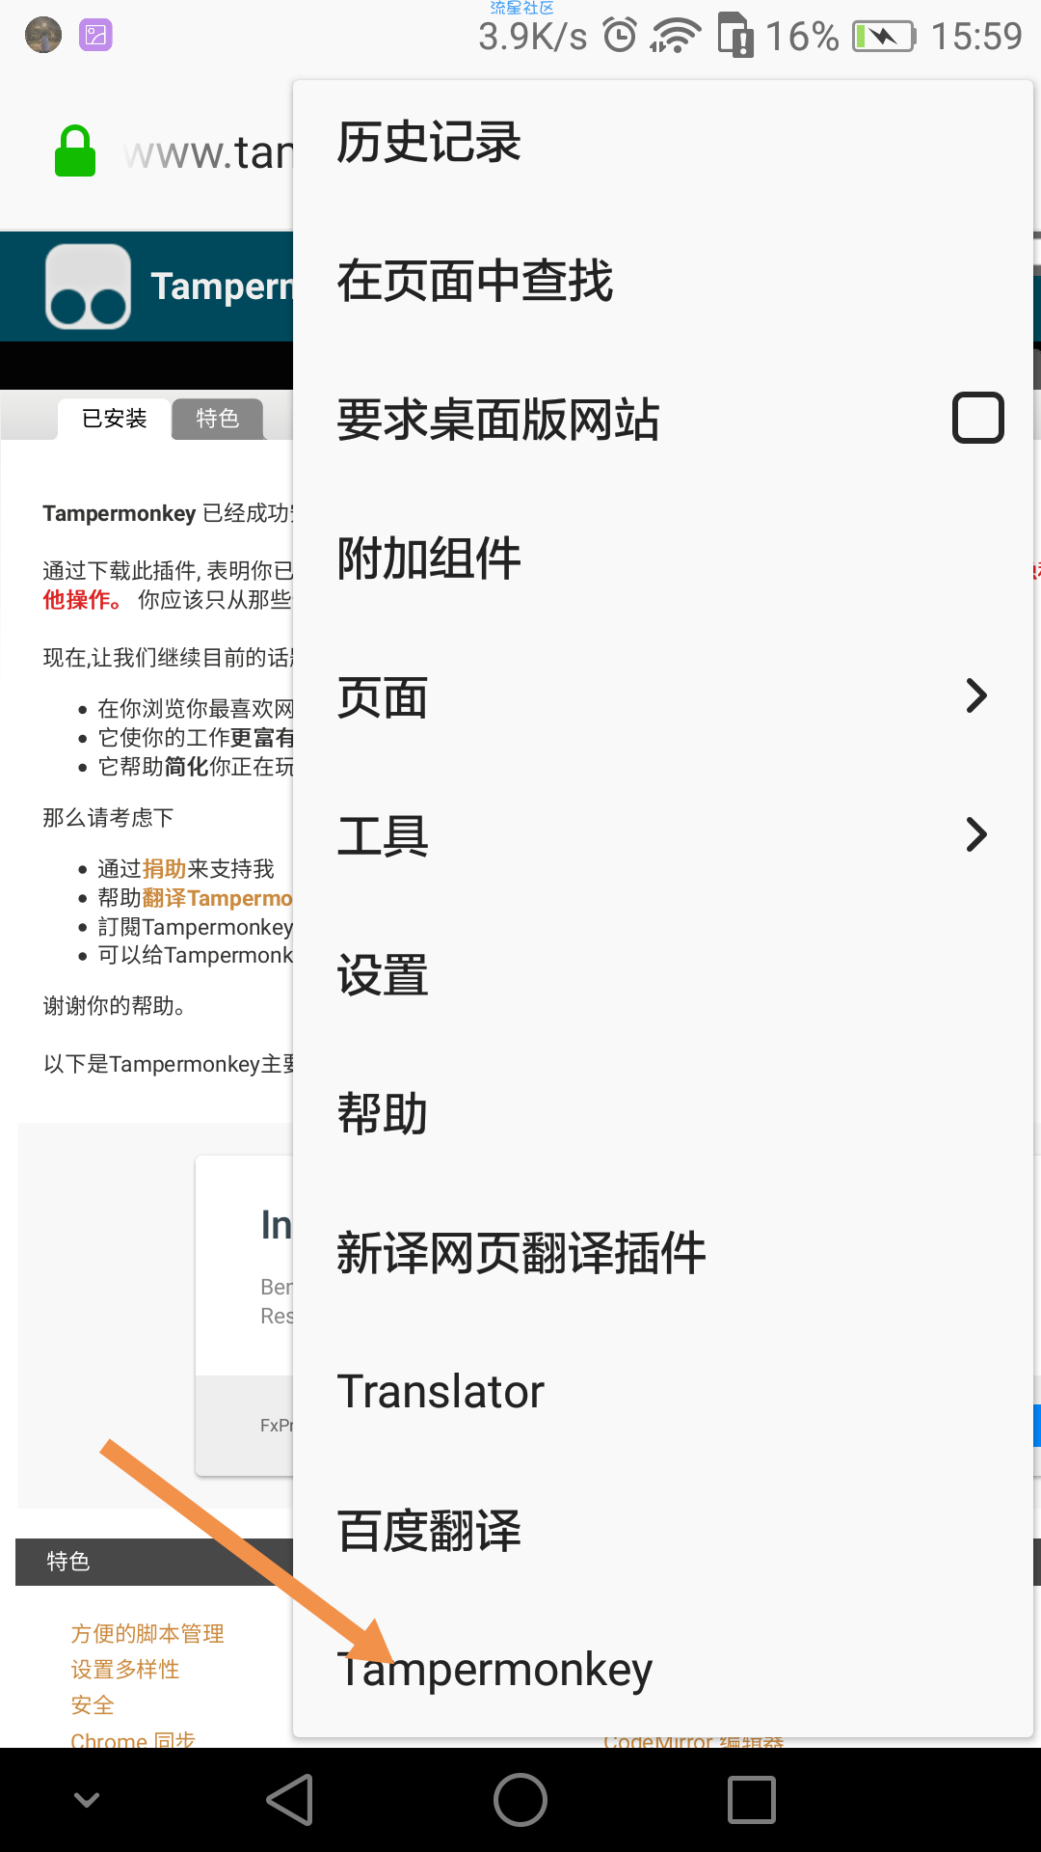Viewport: 1041px width, 1852px height.
Task: Tap the purple image notification icon
Action: point(95,36)
